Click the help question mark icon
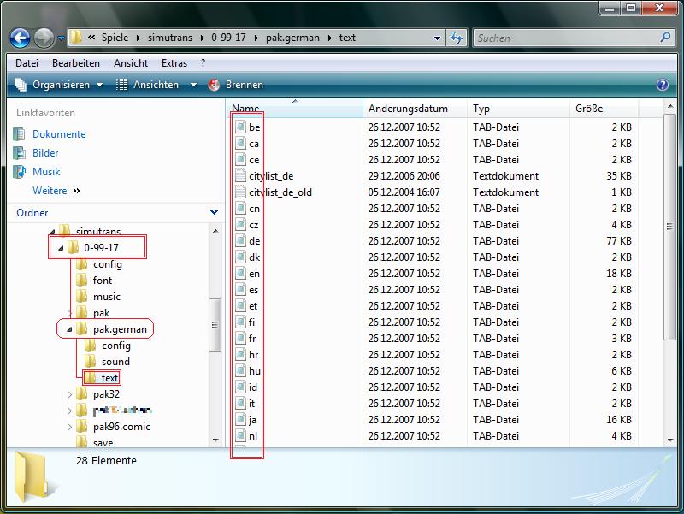Viewport: 684px width, 514px height. point(662,85)
